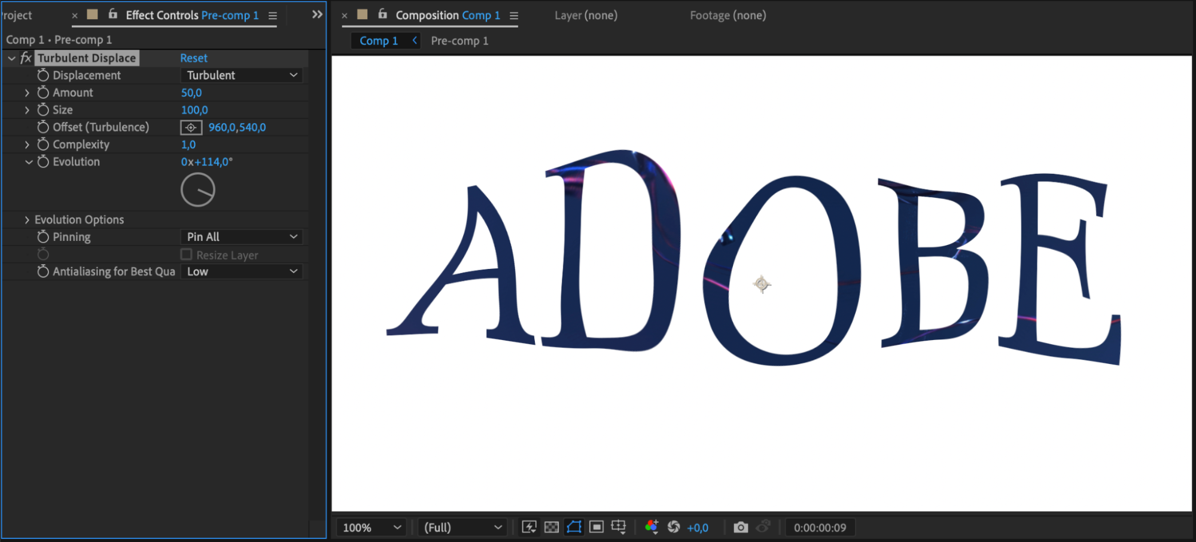
Task: Toggle the fx switch for Turbulent Displace
Action: click(x=26, y=58)
